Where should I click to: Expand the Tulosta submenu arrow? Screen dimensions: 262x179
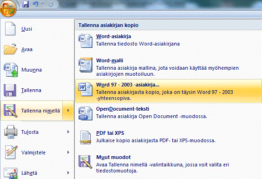point(68,132)
